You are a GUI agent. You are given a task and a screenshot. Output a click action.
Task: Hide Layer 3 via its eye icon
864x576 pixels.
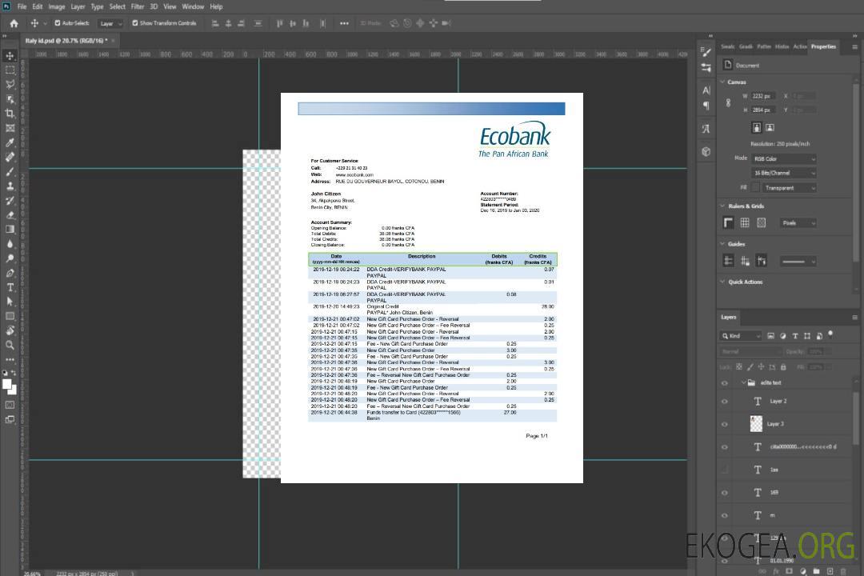tap(725, 425)
